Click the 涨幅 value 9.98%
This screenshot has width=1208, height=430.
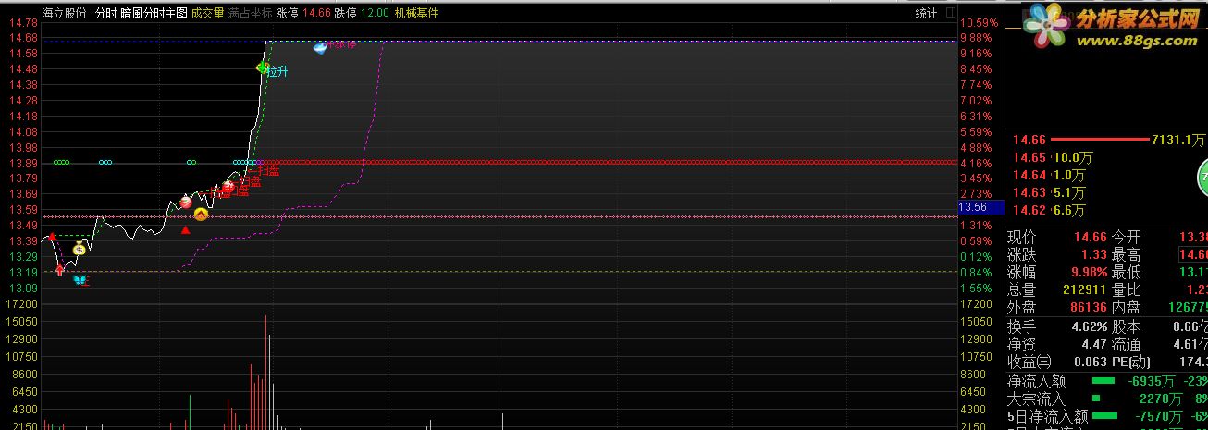(1088, 273)
